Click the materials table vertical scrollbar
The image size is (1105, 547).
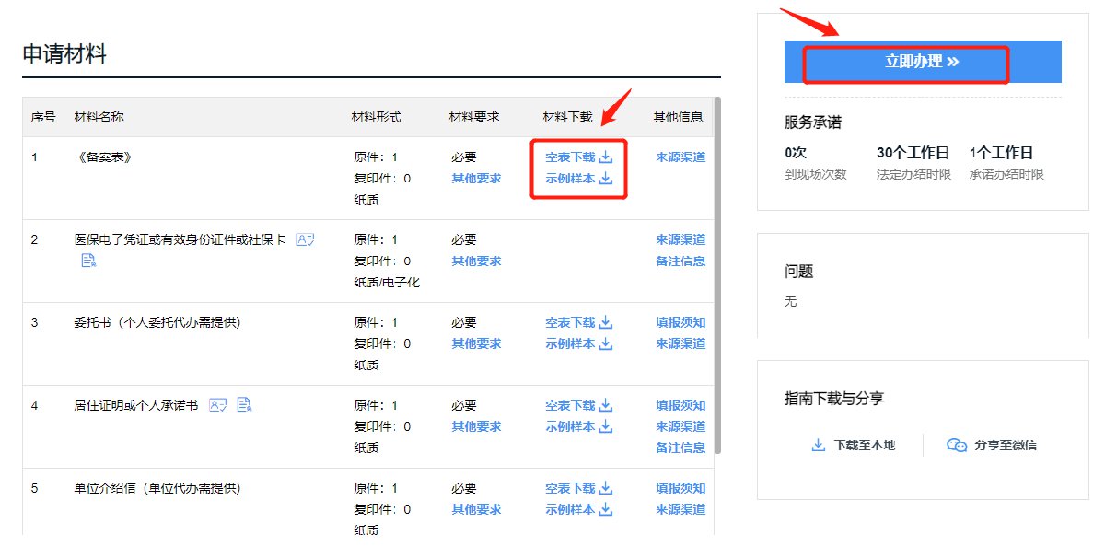(x=717, y=276)
